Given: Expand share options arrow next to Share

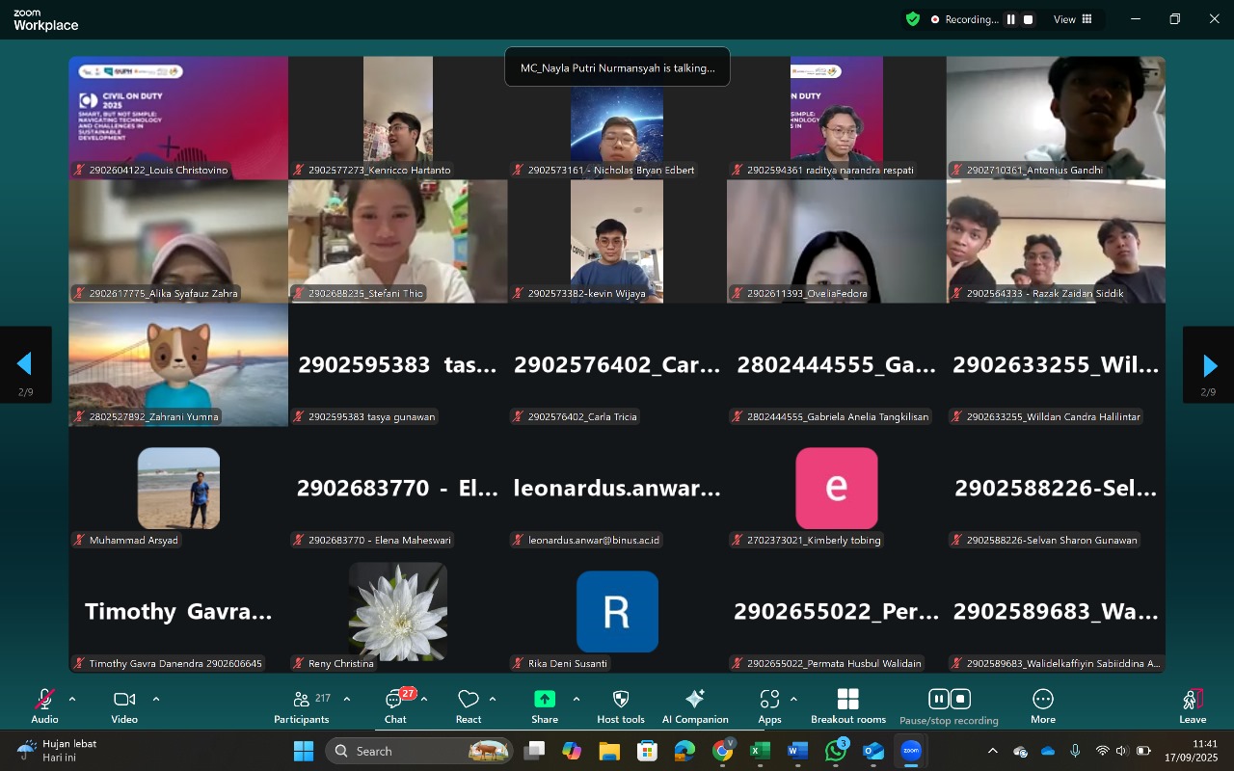Looking at the screenshot, I should click(577, 699).
